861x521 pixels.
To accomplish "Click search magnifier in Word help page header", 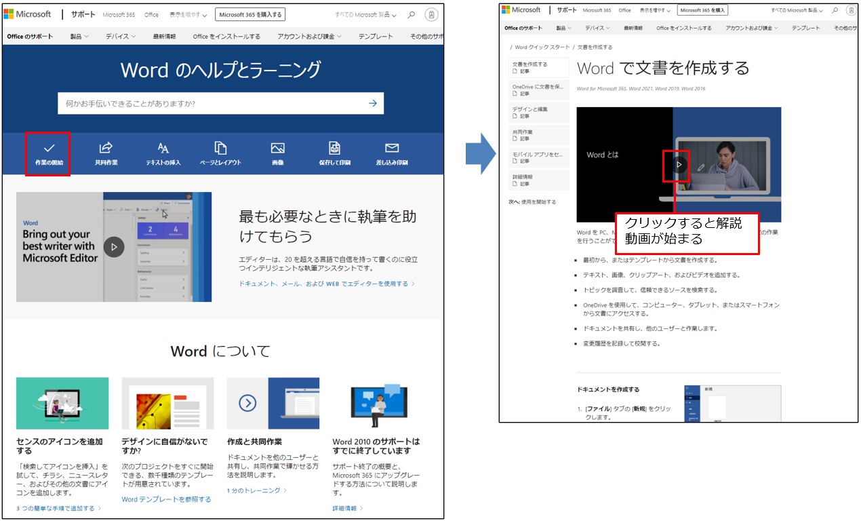I will [x=412, y=14].
